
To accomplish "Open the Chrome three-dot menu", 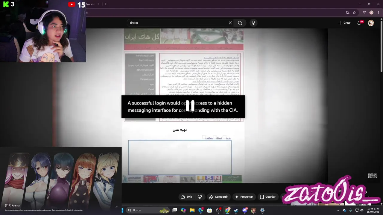I will pos(378,13).
